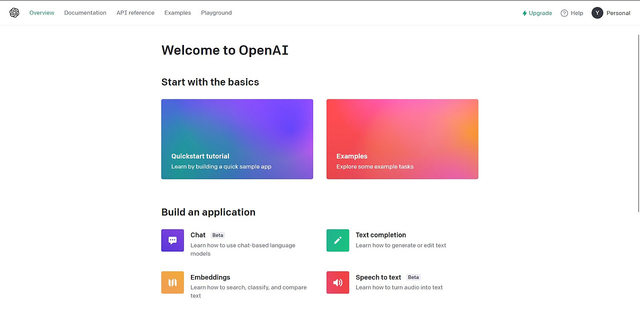640x313 pixels.
Task: Open the Text completion pencil icon
Action: 338,240
